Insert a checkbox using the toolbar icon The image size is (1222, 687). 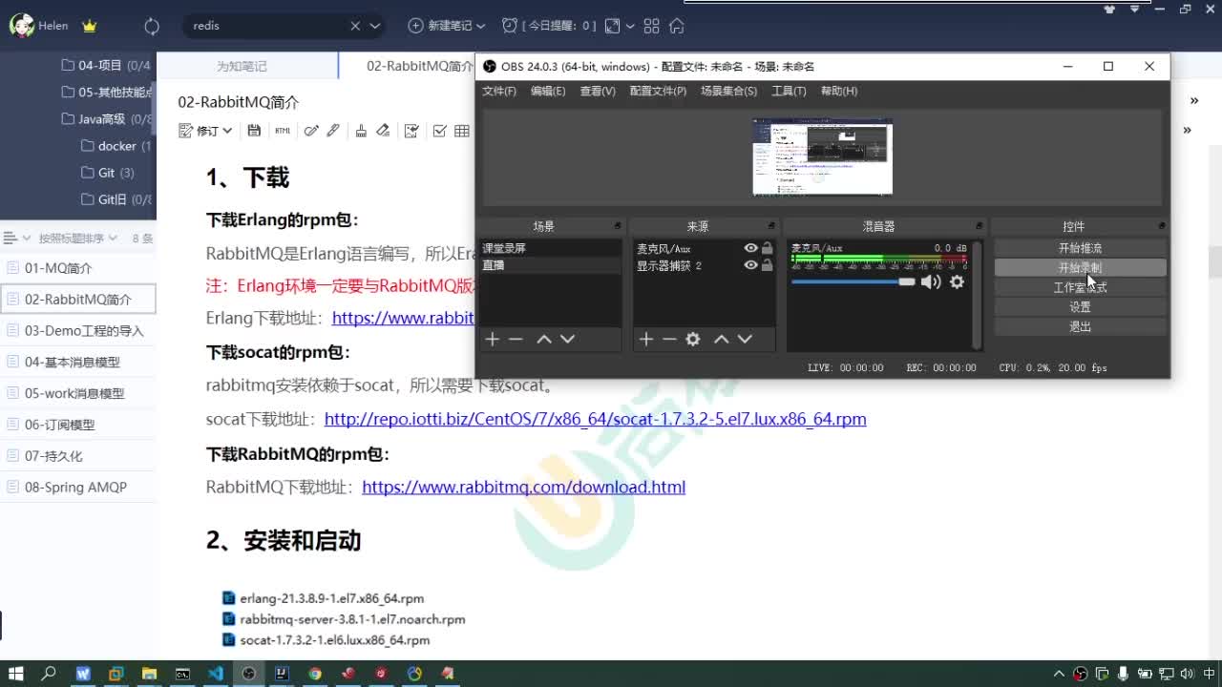(x=439, y=131)
